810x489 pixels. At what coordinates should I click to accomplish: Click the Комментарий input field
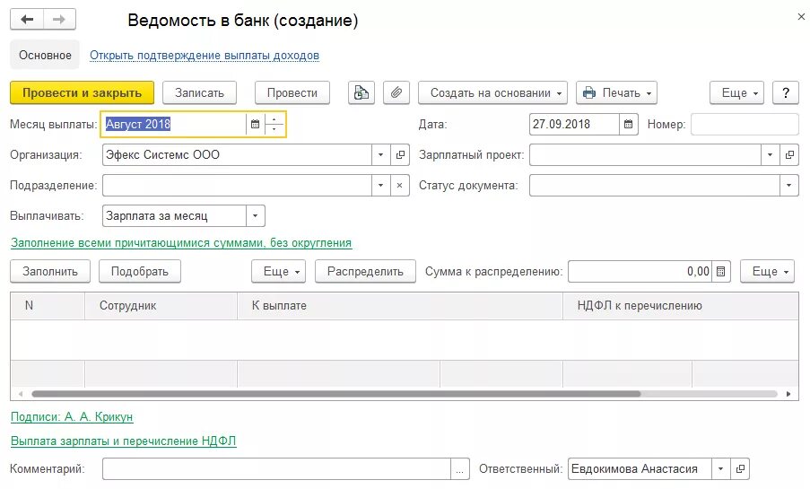(x=276, y=468)
